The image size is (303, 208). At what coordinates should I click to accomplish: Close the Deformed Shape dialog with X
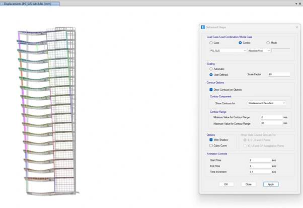coord(297,27)
